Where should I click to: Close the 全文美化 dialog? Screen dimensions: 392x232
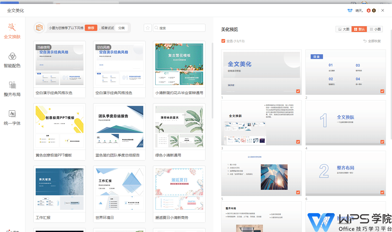pyautogui.click(x=383, y=10)
